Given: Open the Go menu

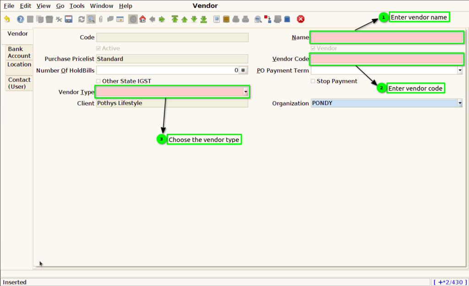Looking at the screenshot, I should coord(60,5).
